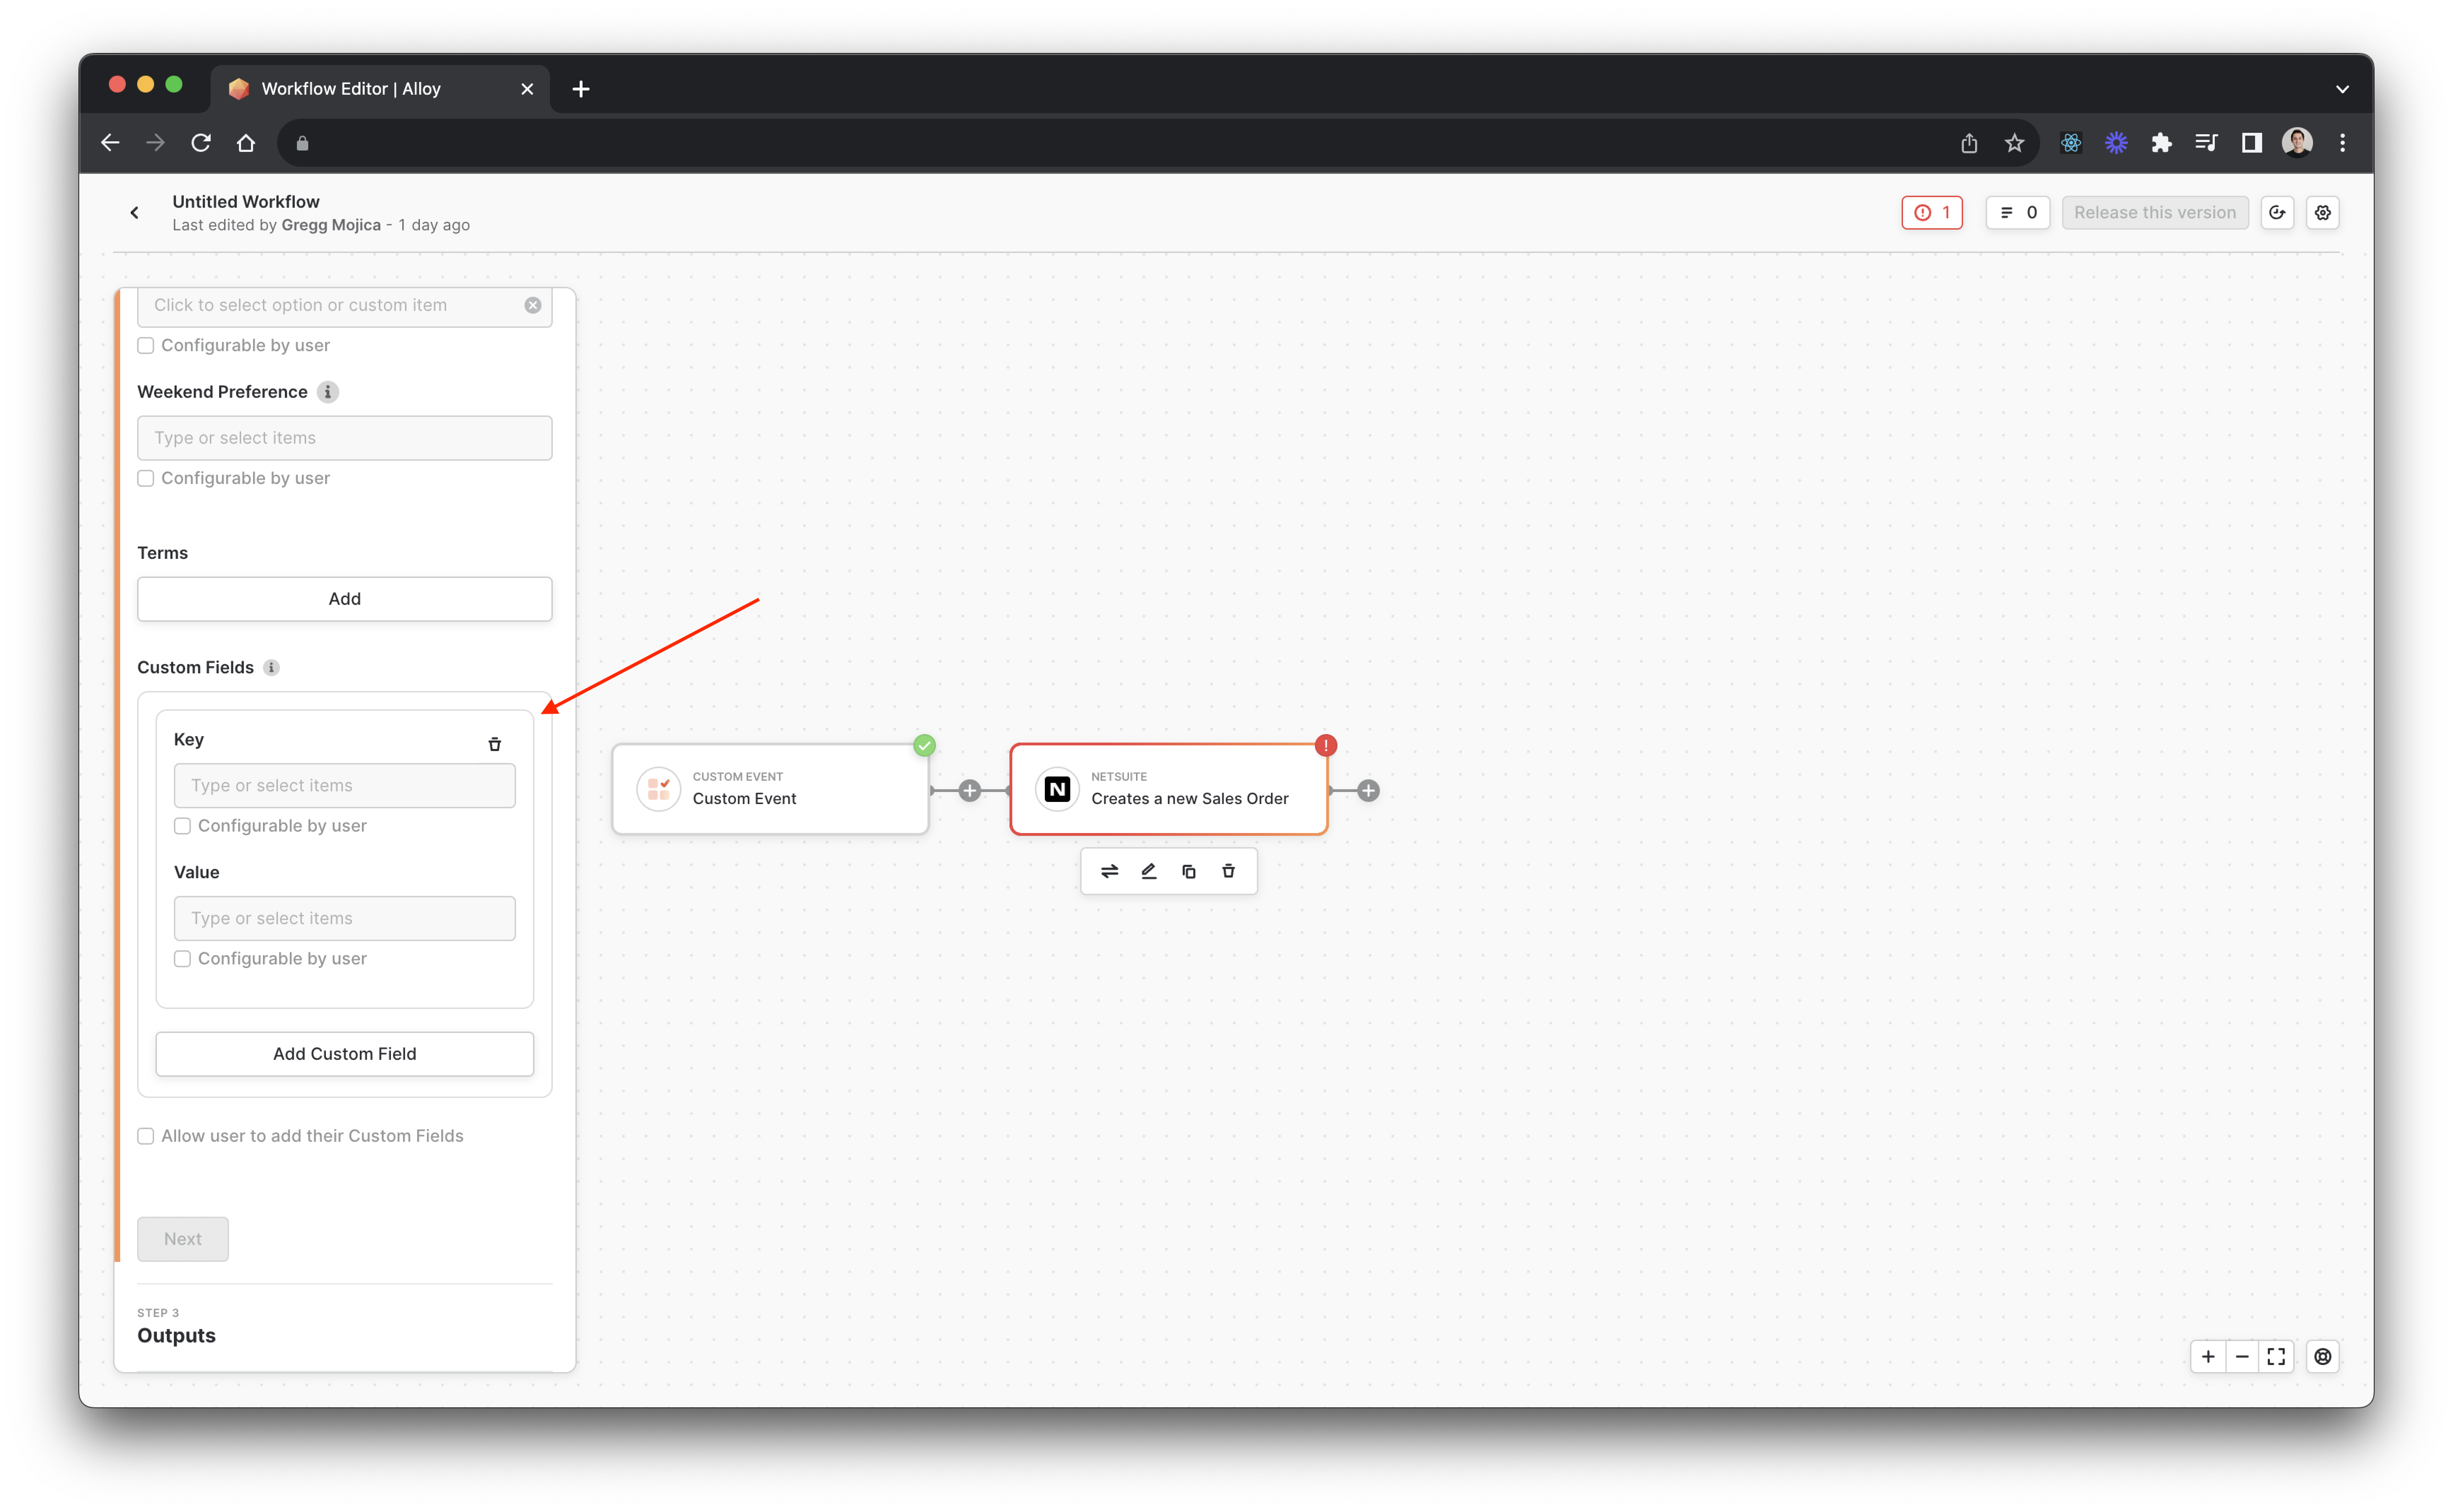This screenshot has height=1512, width=2453.
Task: Click the Add button under Terms
Action: tap(344, 599)
